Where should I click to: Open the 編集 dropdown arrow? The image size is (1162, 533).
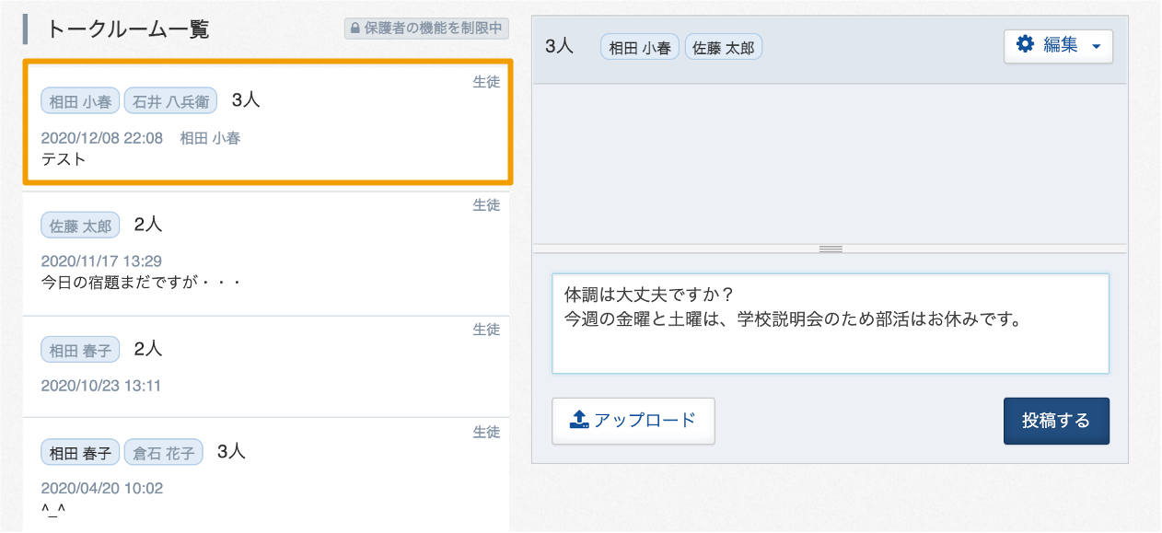tap(1096, 46)
